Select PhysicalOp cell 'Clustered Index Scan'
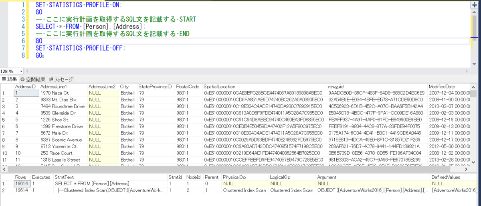This screenshot has height=206, width=481. [x=245, y=190]
